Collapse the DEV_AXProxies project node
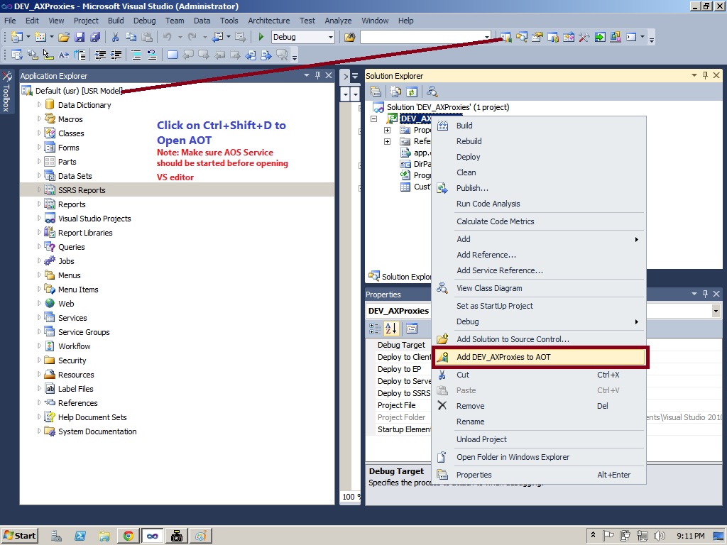The width and height of the screenshot is (727, 545). point(373,119)
